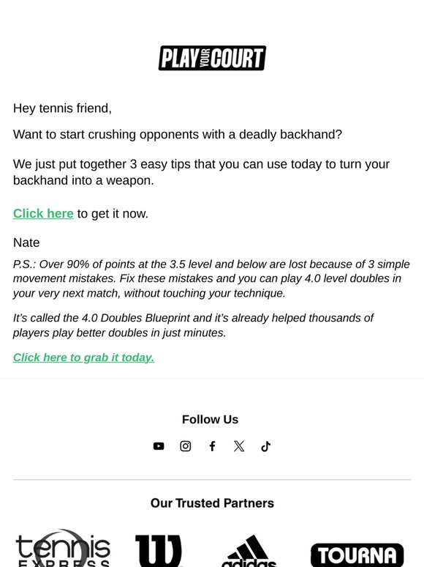Visit the Instagram profile icon
The height and width of the screenshot is (567, 424).
click(186, 446)
